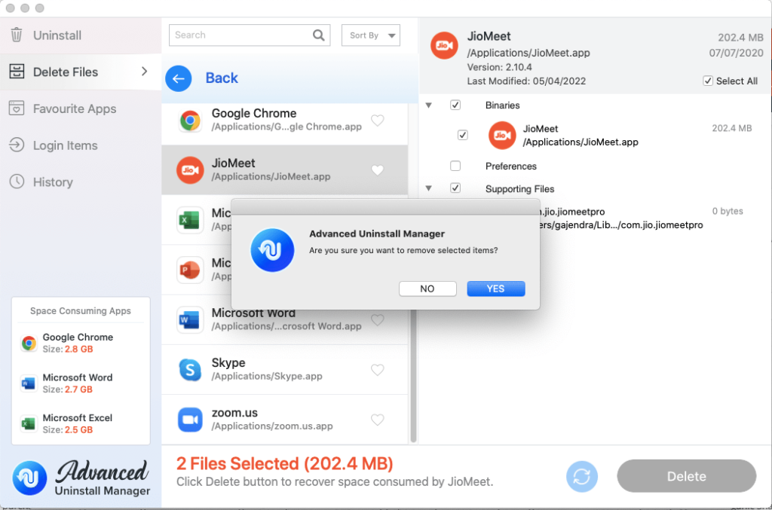This screenshot has height=510, width=772.
Task: Open the Delete Files section
Action: point(81,72)
